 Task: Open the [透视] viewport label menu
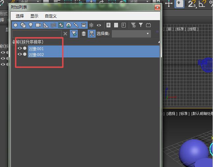172,114
